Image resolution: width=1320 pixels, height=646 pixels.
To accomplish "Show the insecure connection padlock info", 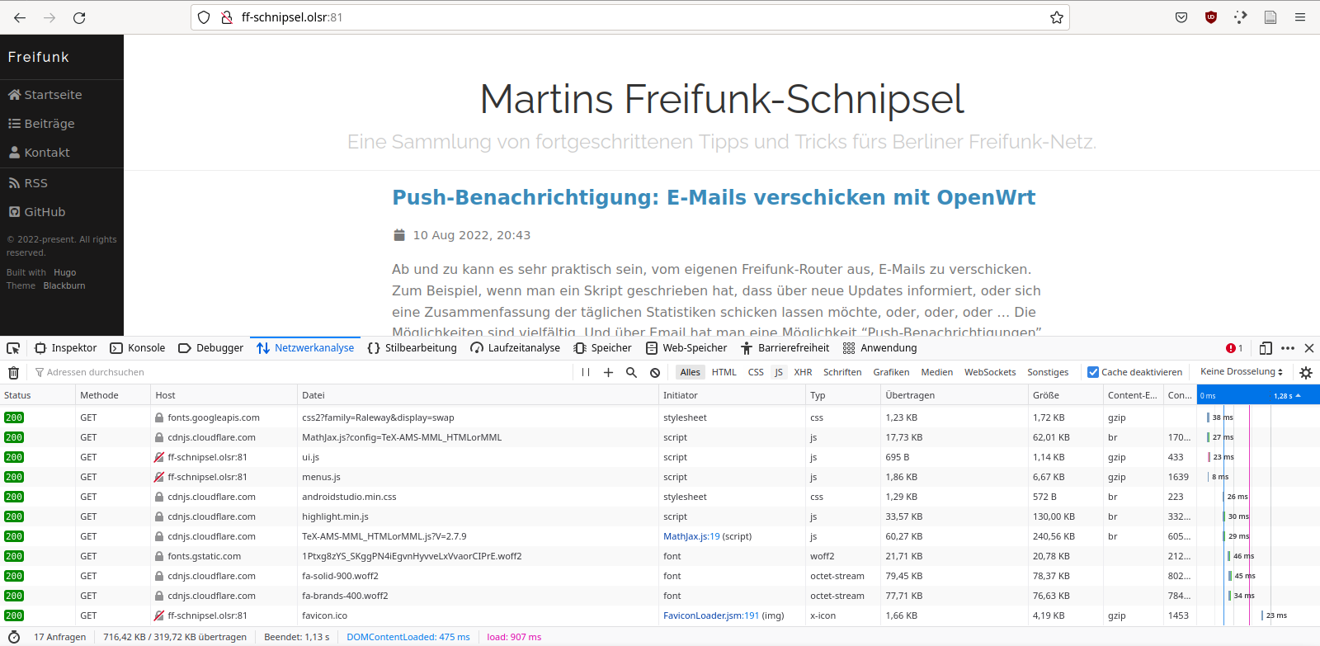I will [x=226, y=17].
